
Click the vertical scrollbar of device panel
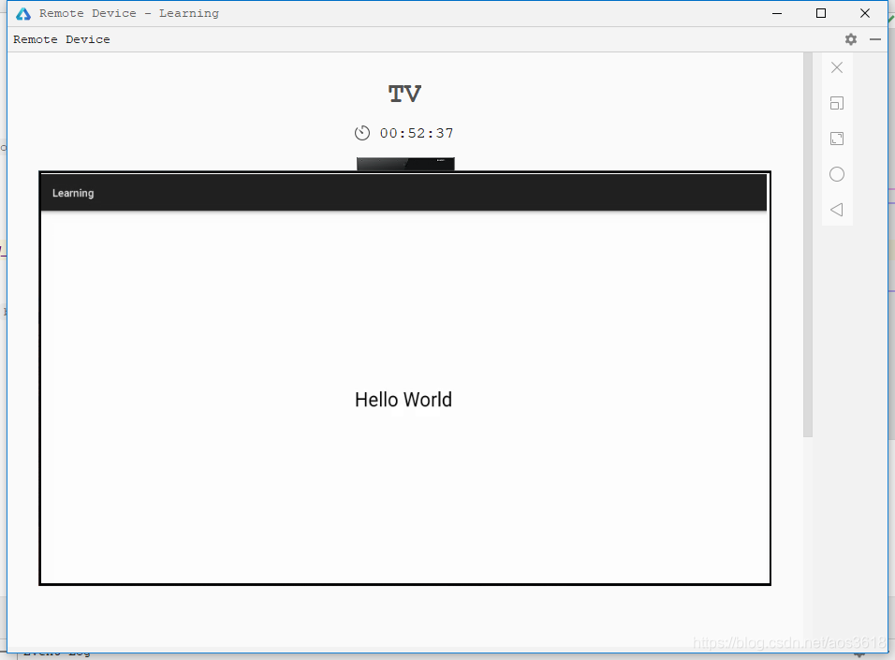(808, 245)
